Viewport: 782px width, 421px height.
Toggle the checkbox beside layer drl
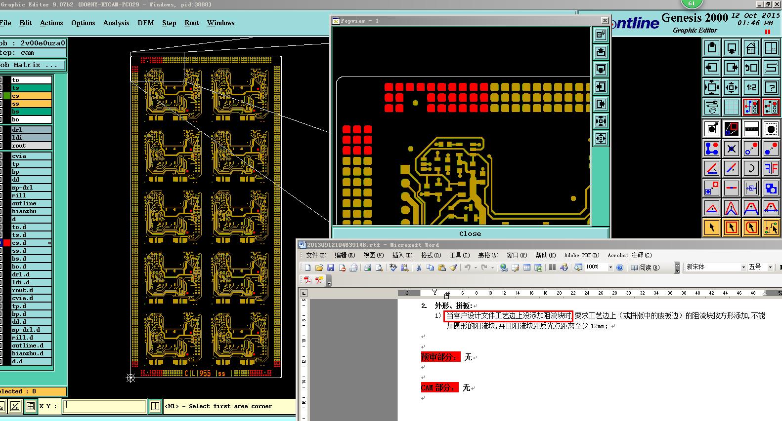click(x=1, y=130)
